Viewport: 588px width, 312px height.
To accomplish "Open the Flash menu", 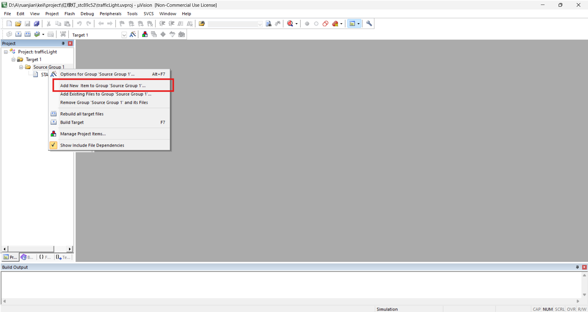I will 69,14.
